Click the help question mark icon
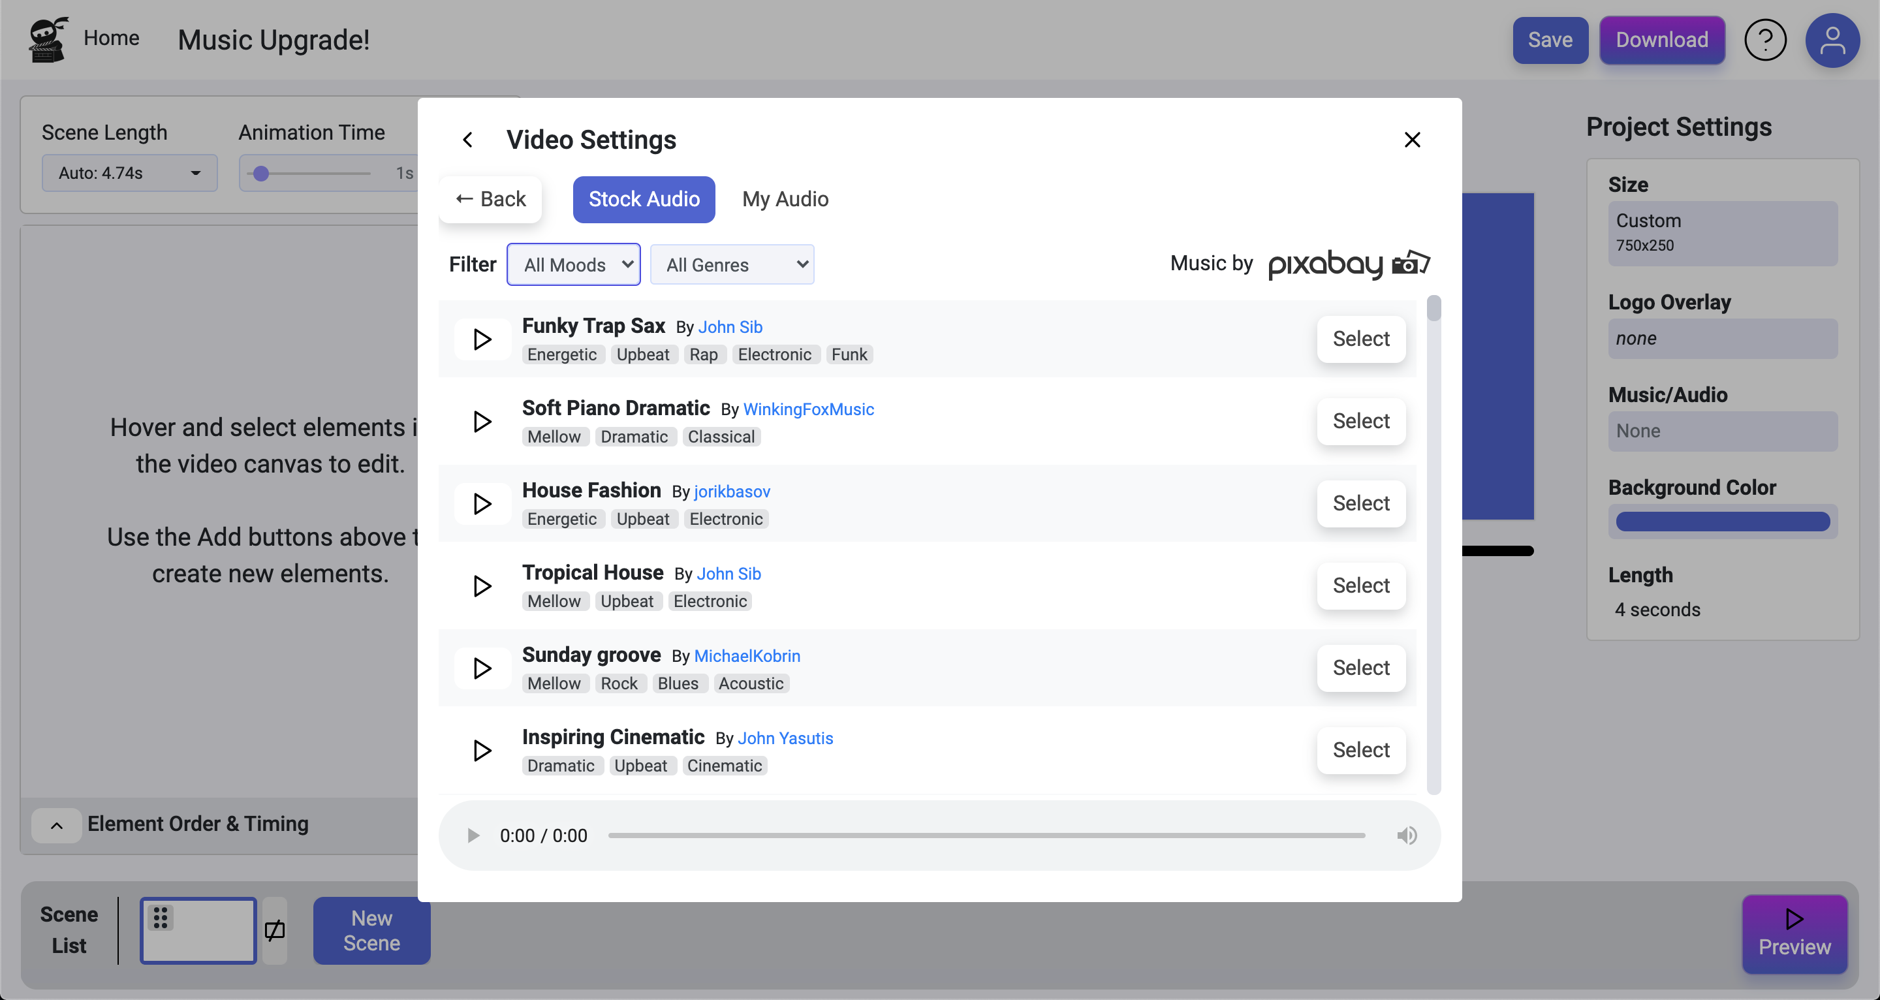The width and height of the screenshot is (1880, 1000). coord(1763,39)
